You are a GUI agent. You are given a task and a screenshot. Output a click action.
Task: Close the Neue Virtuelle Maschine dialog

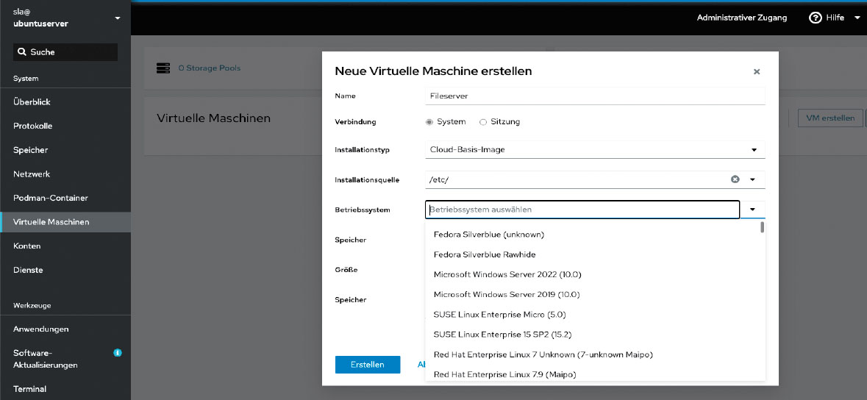757,72
